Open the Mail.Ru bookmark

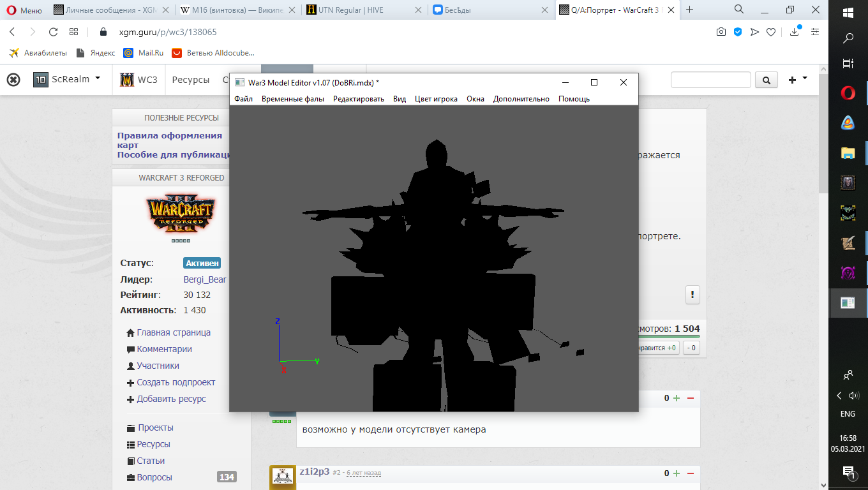point(144,53)
